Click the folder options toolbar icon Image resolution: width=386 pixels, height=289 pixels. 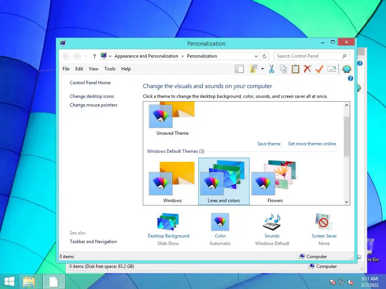click(253, 69)
